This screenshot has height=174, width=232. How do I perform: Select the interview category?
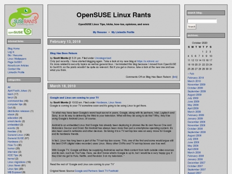(12, 152)
